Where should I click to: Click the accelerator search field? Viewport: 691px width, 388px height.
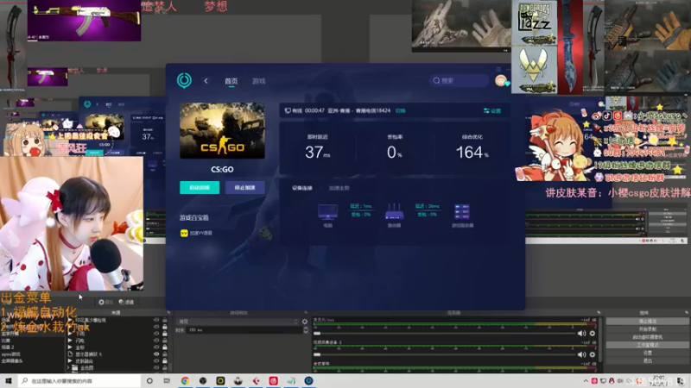click(x=459, y=80)
